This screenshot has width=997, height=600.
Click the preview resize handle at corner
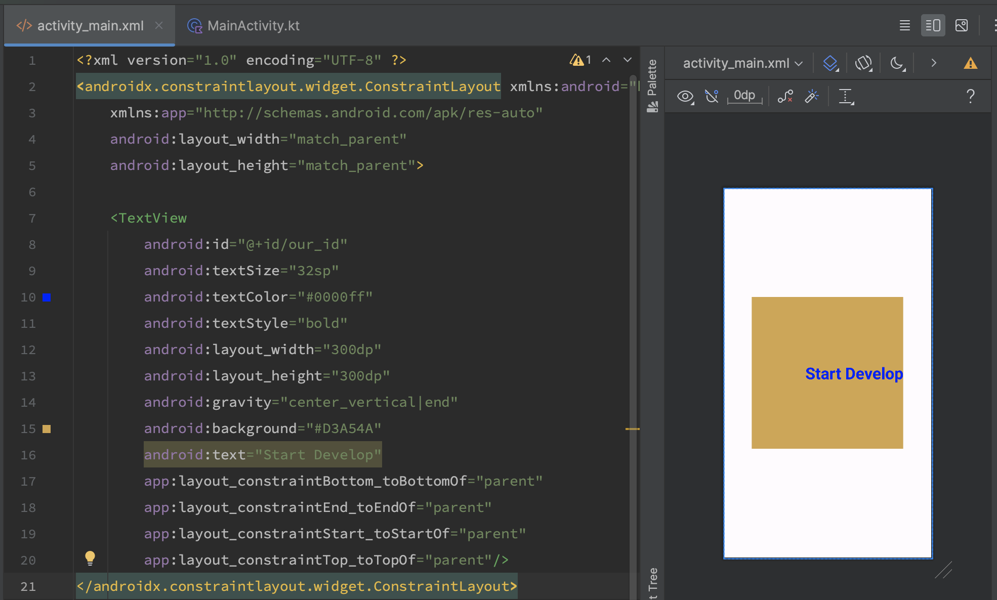(943, 570)
